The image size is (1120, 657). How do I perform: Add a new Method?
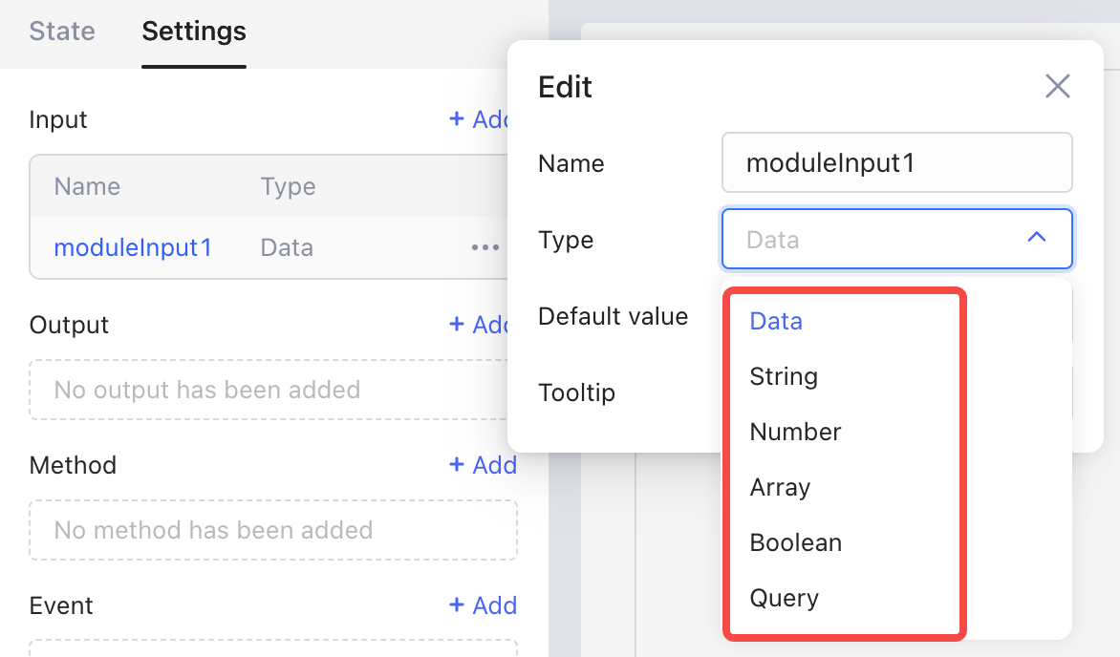(x=483, y=465)
